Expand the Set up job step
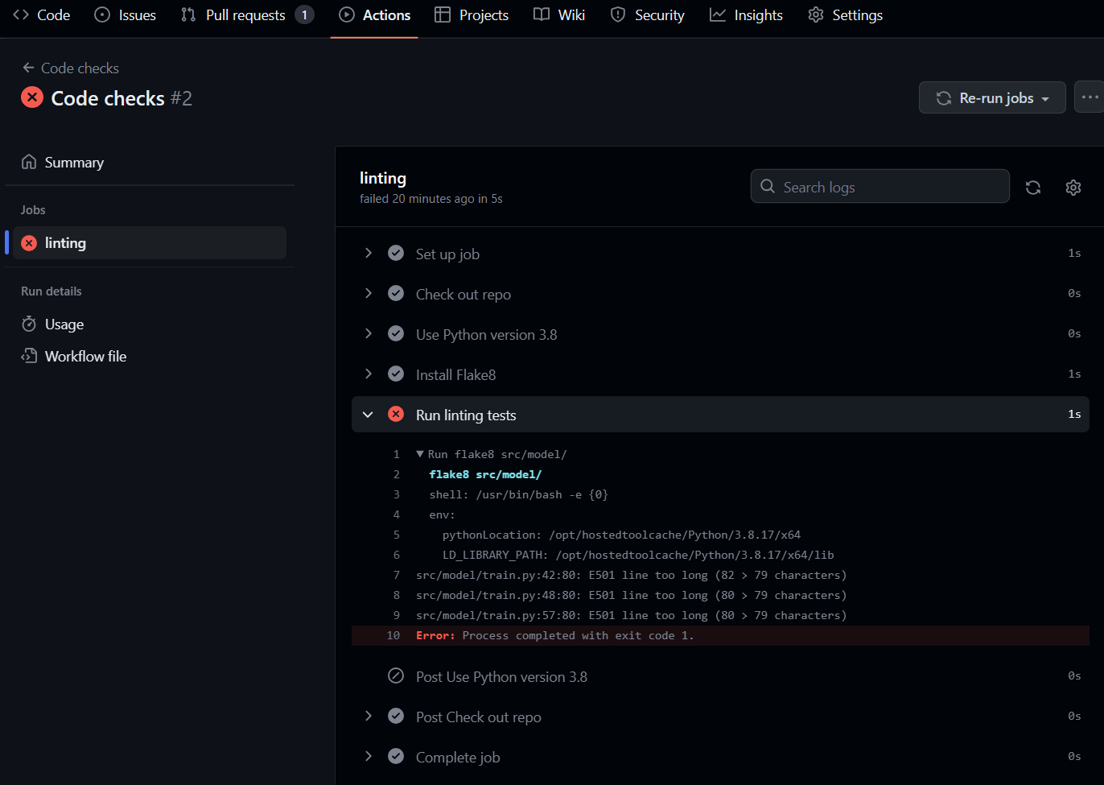This screenshot has width=1104, height=785. pos(369,253)
